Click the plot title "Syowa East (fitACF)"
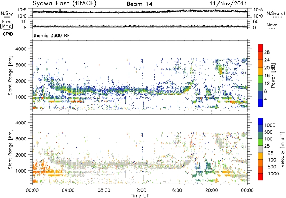 [64, 3]
